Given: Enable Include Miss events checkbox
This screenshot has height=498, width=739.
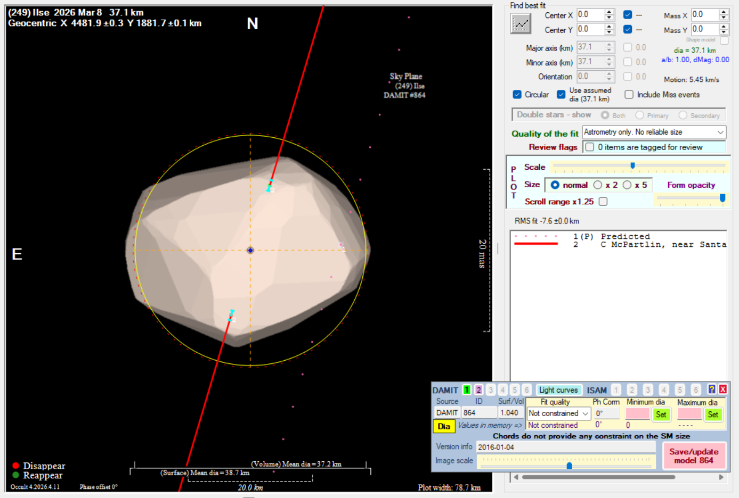Looking at the screenshot, I should pos(629,95).
